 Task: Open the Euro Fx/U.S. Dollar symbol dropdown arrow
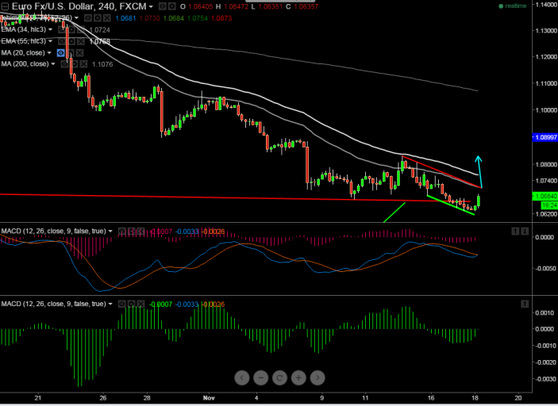coord(152,7)
